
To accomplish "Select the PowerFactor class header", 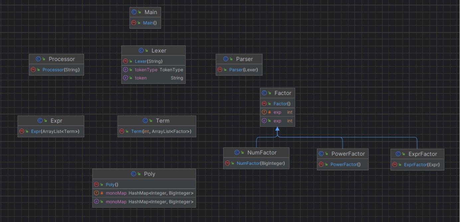I will tap(343, 154).
